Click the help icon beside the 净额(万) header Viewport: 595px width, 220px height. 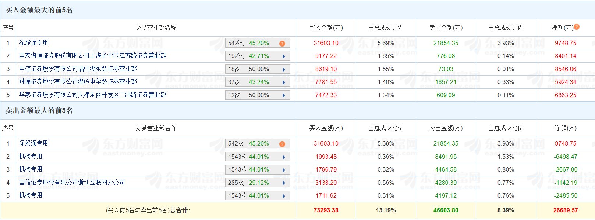click(577, 27)
